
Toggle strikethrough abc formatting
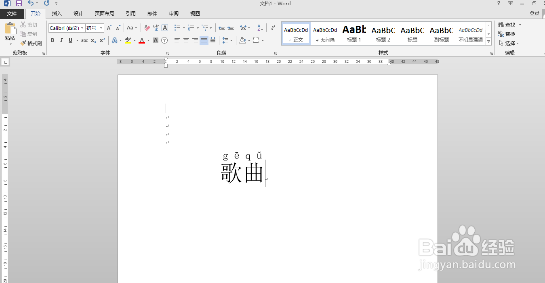click(84, 40)
